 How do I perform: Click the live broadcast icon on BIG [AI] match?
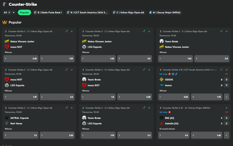pos(226,112)
